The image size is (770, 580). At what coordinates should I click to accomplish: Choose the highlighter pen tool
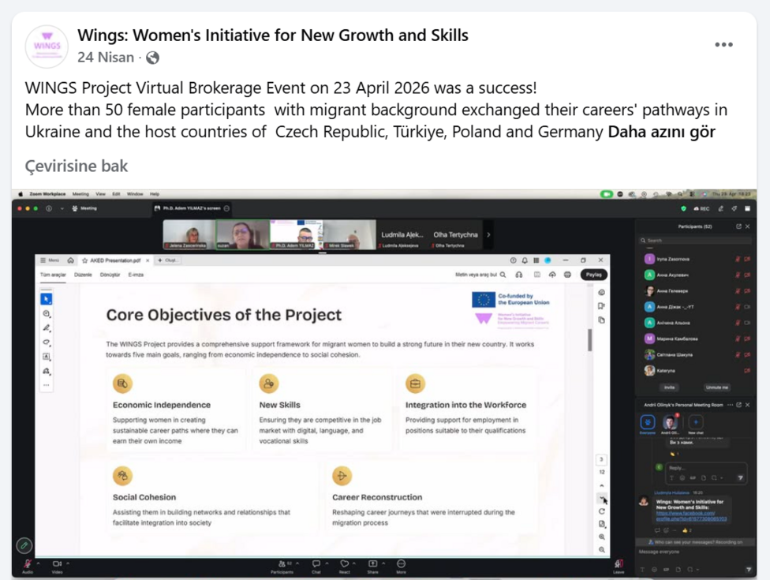tap(47, 327)
